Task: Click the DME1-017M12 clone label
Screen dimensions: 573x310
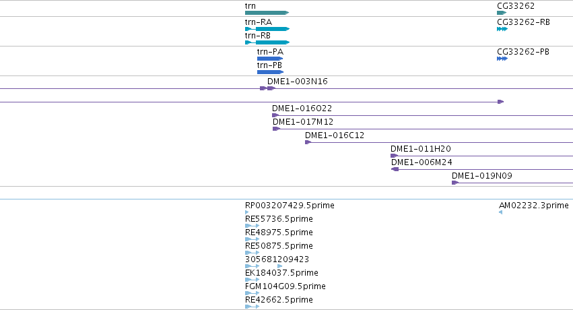Action: [303, 122]
